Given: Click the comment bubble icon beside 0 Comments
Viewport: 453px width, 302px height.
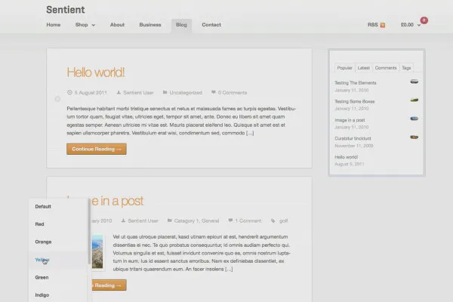Looking at the screenshot, I should 214,92.
